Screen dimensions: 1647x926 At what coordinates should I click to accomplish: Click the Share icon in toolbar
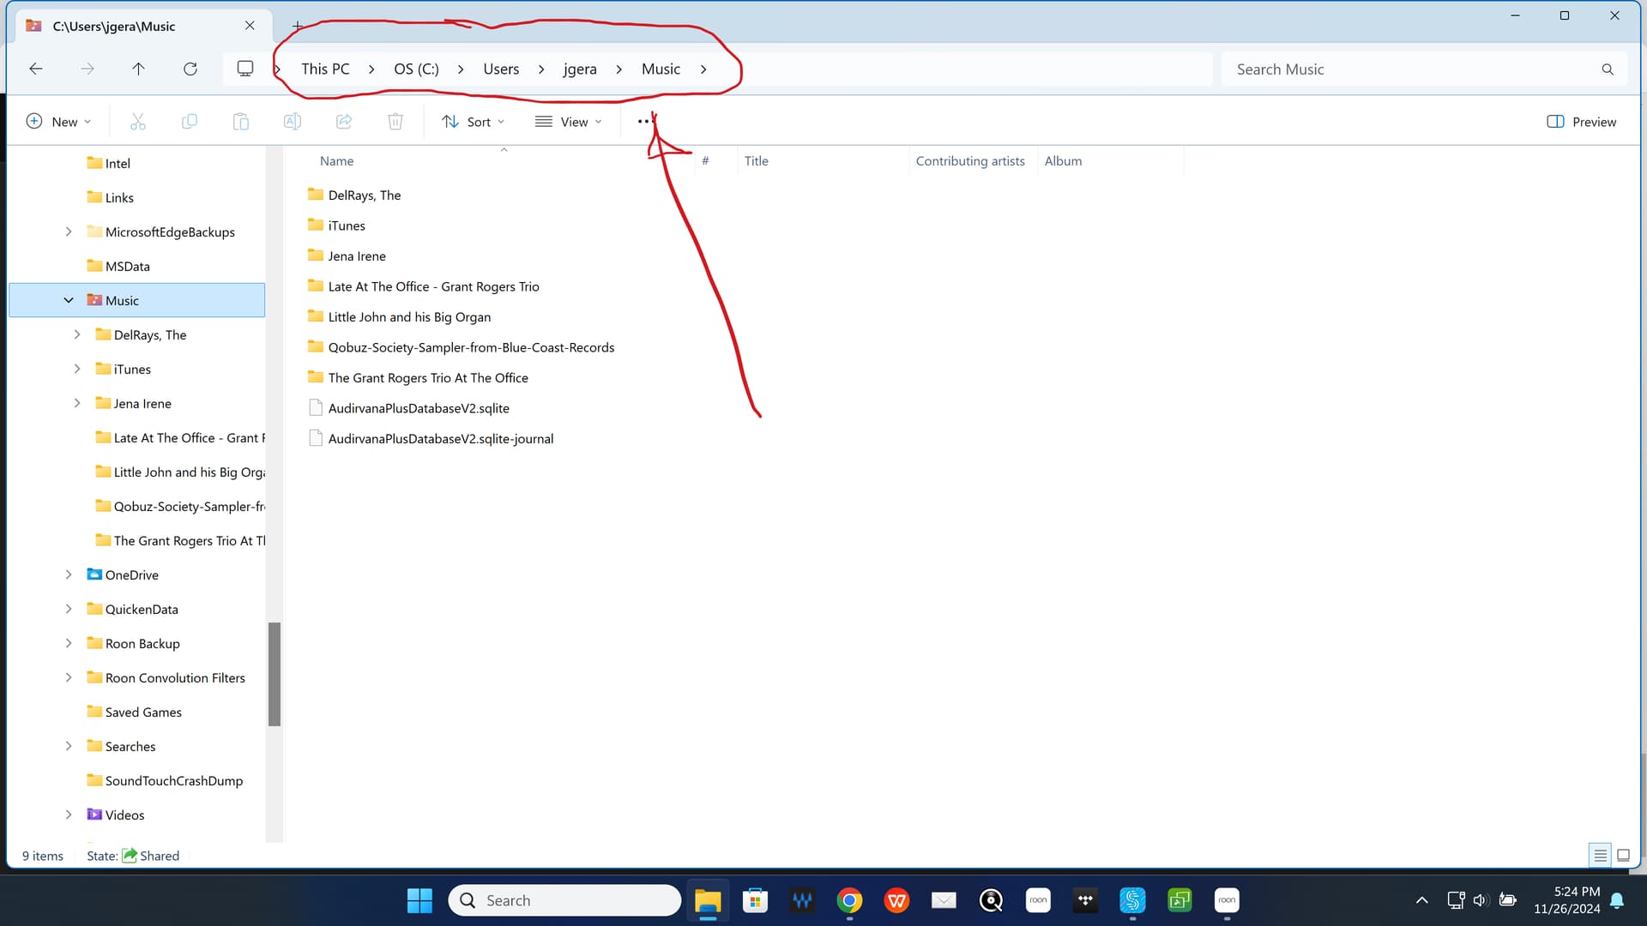click(x=344, y=122)
